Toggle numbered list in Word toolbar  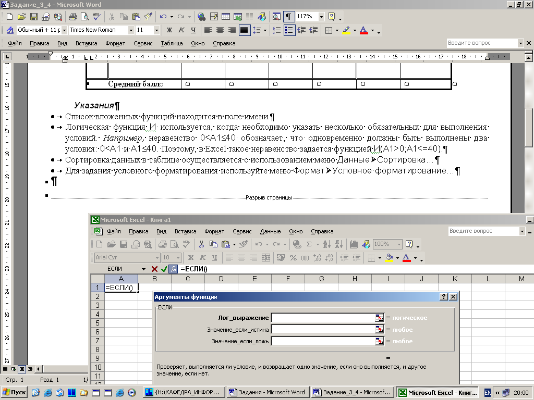pos(277,30)
